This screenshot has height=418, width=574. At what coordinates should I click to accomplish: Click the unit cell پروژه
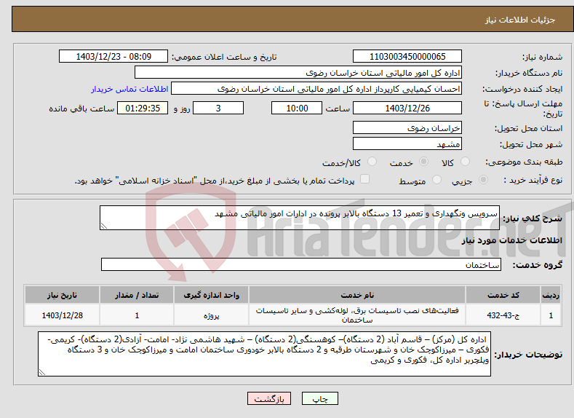pos(211,315)
